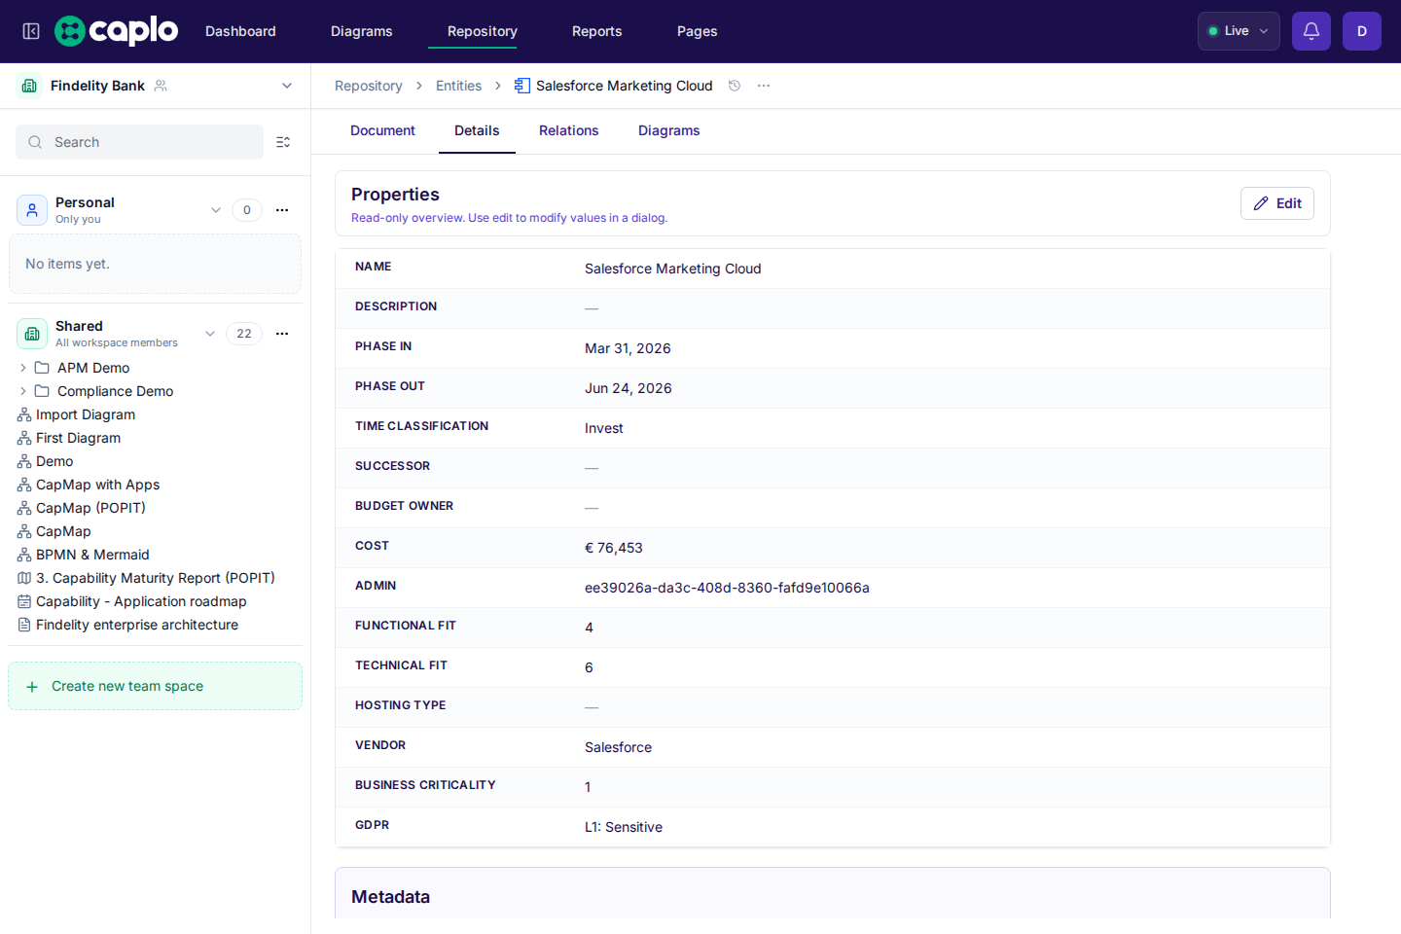Screen dimensions: 1401x934
Task: Collapse the Personal space section
Action: point(216,210)
